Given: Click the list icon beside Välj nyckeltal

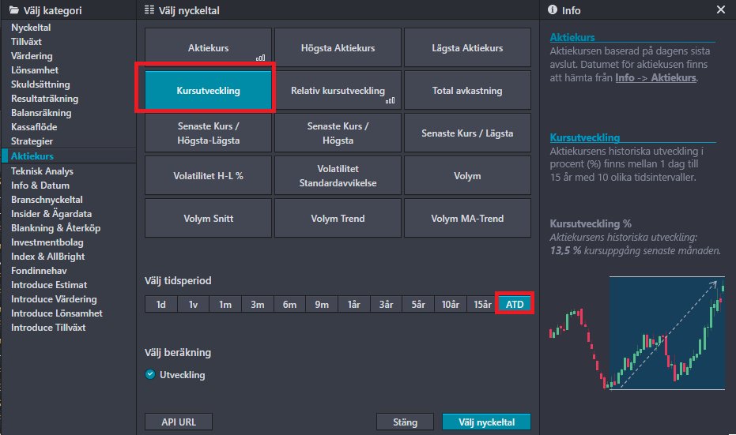Looking at the screenshot, I should 149,9.
